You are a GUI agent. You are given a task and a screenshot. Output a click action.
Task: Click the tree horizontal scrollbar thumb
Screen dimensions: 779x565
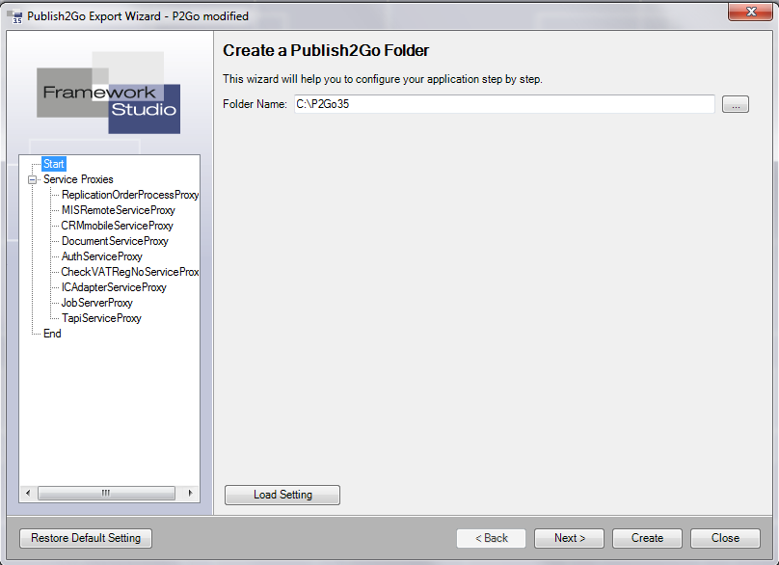(x=106, y=494)
